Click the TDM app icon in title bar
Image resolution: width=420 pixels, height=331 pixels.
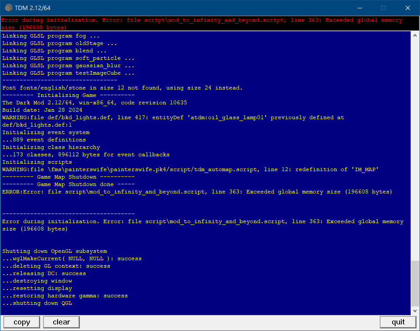pos(8,8)
